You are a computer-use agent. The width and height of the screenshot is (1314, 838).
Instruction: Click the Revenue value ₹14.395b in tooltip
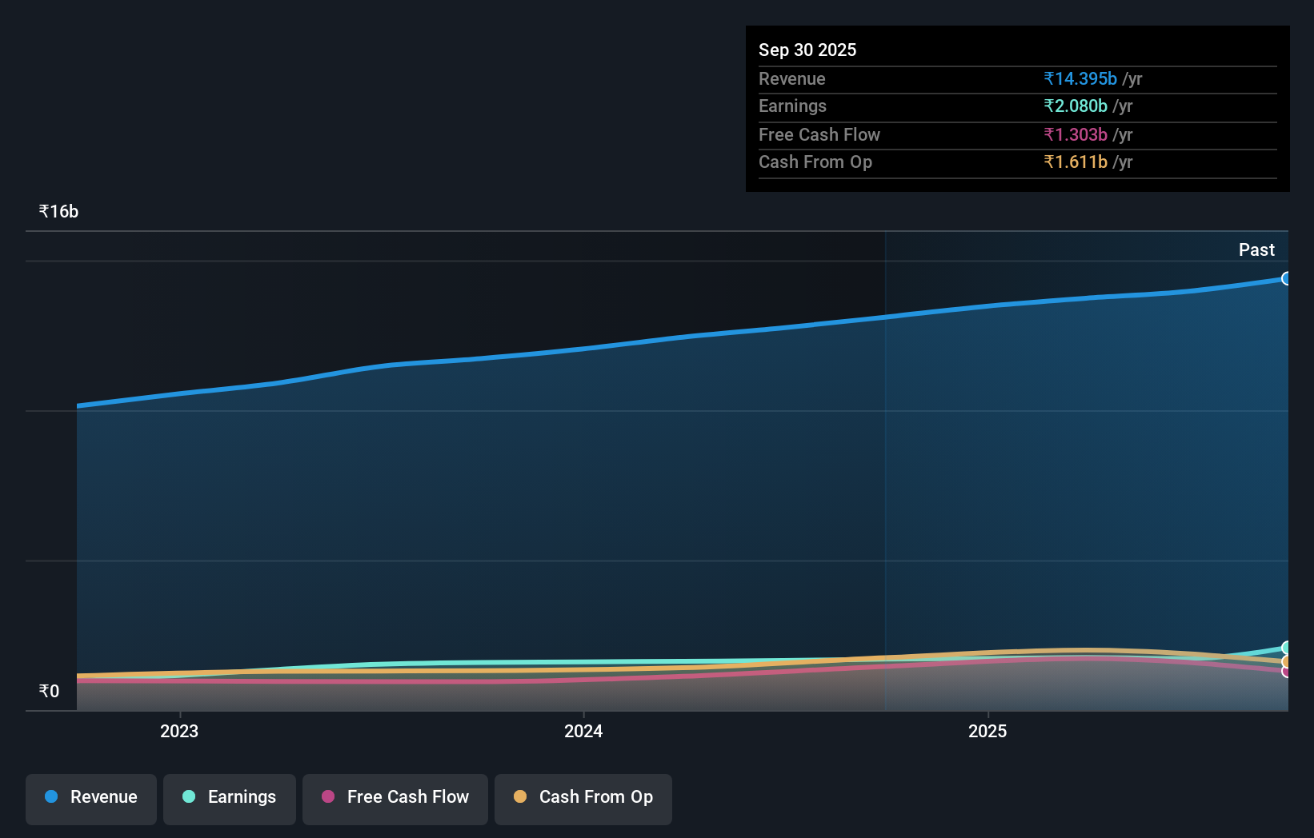pos(1080,78)
